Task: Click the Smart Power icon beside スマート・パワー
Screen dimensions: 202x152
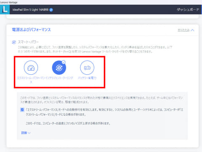Action: 14,42
